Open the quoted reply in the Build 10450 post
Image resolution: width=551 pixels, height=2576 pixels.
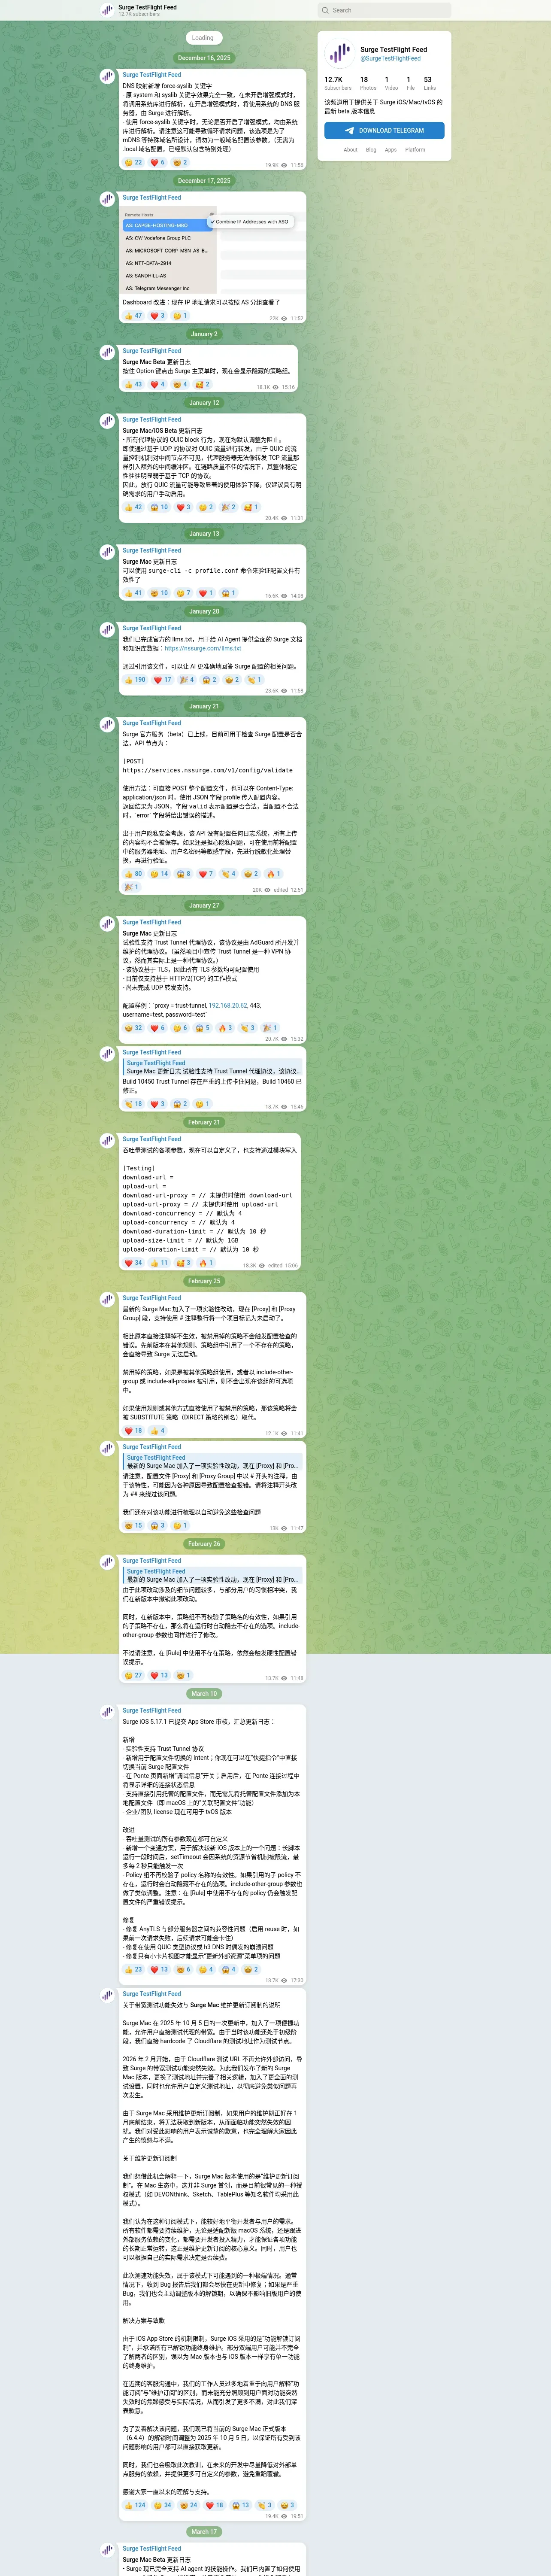[212, 1067]
